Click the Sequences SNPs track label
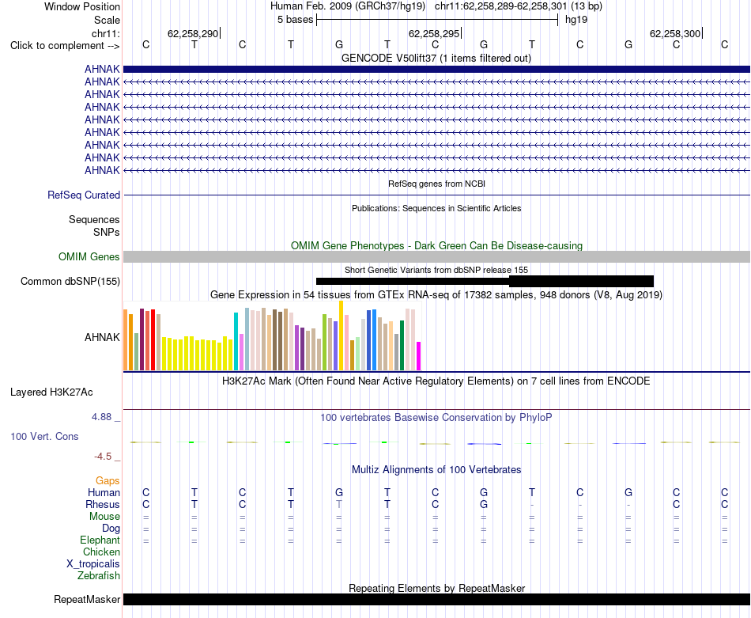This screenshot has height=618, width=751. [x=94, y=226]
